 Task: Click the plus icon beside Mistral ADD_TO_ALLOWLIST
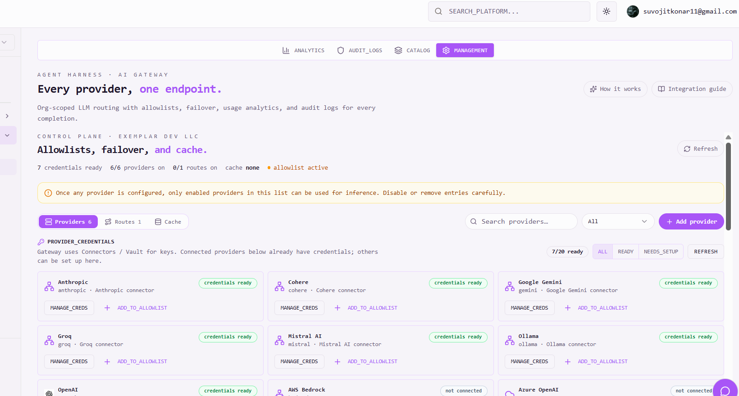coord(338,362)
